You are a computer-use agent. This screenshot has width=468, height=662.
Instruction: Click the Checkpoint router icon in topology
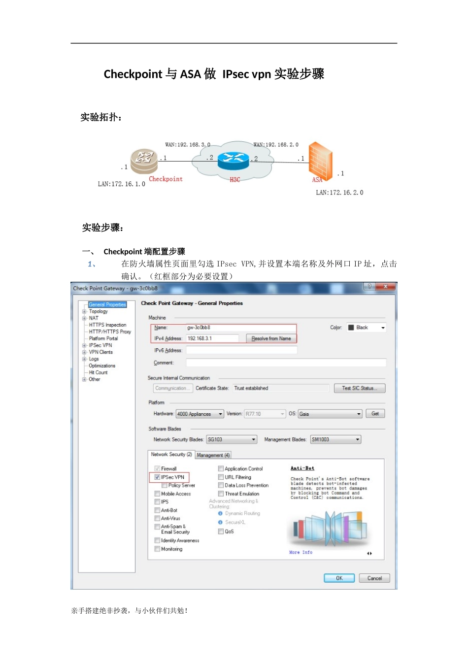click(144, 161)
